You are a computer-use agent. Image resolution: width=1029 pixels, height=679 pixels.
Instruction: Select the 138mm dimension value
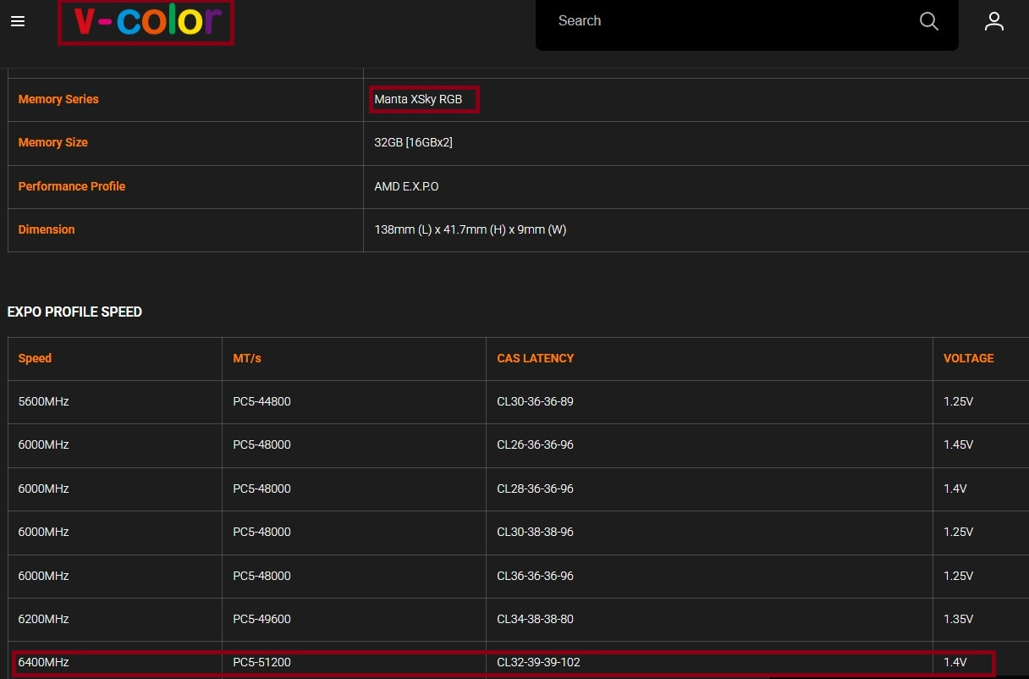click(x=470, y=229)
